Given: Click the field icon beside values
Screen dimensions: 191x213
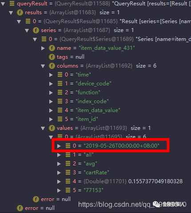Looking at the screenshot, I should (x=52, y=128).
